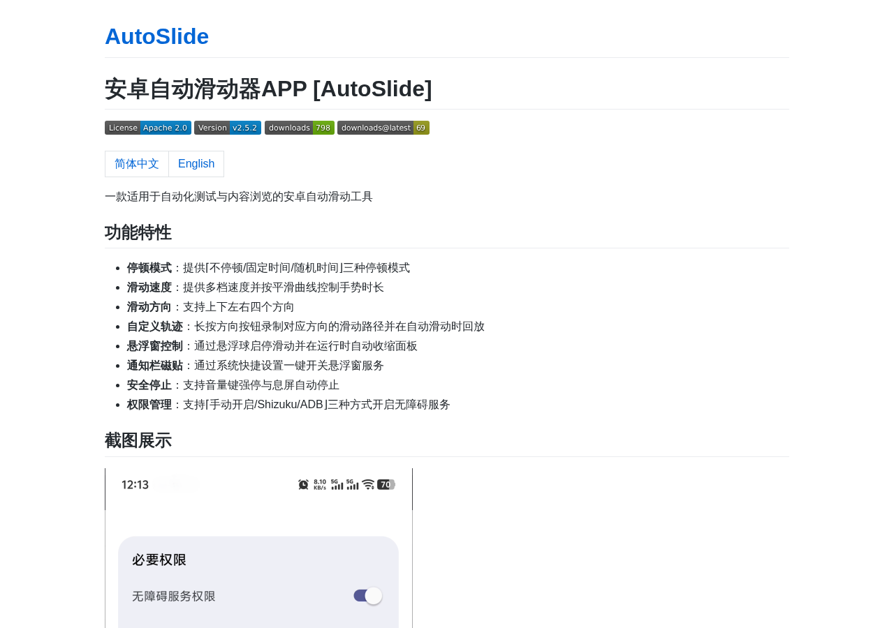Screen dimensions: 894x628
Task: Click the License Apache 2.0 badge
Action: [x=148, y=128]
